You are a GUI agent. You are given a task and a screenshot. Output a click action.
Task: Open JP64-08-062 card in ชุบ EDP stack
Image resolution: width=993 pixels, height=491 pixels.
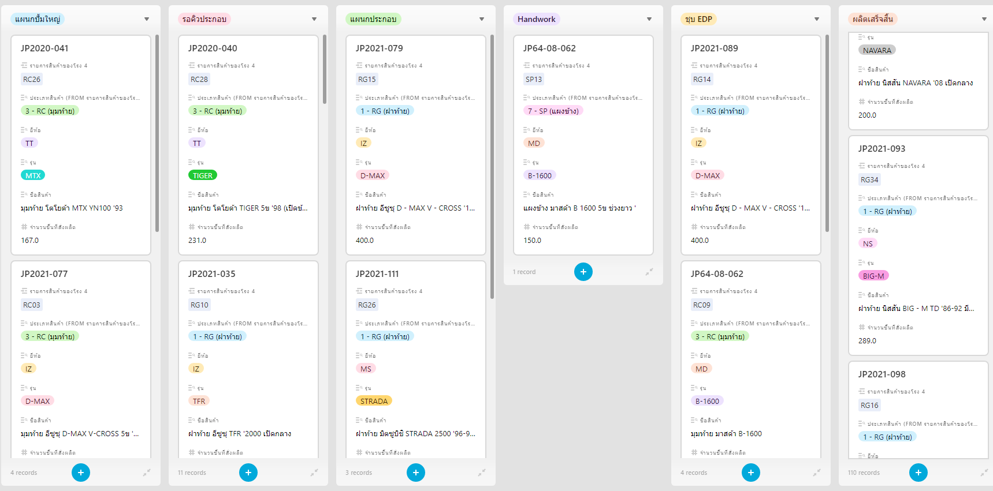751,359
